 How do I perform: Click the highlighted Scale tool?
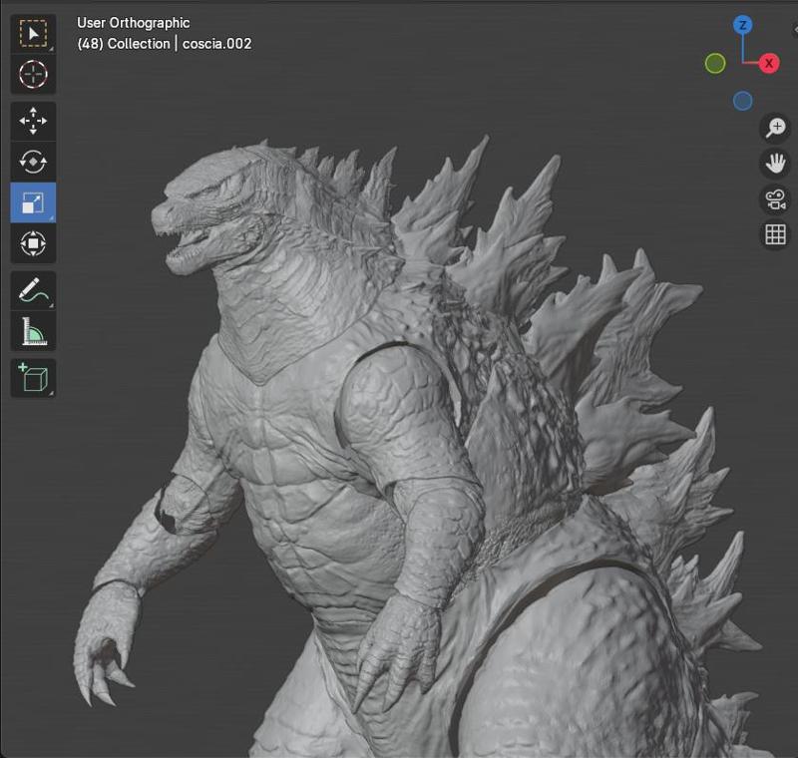(33, 203)
